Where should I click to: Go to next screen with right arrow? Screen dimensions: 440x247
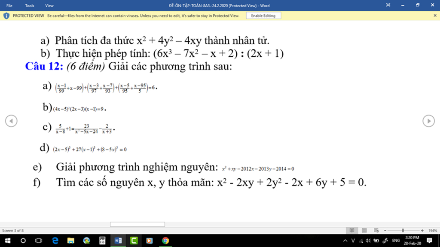(x=428, y=121)
